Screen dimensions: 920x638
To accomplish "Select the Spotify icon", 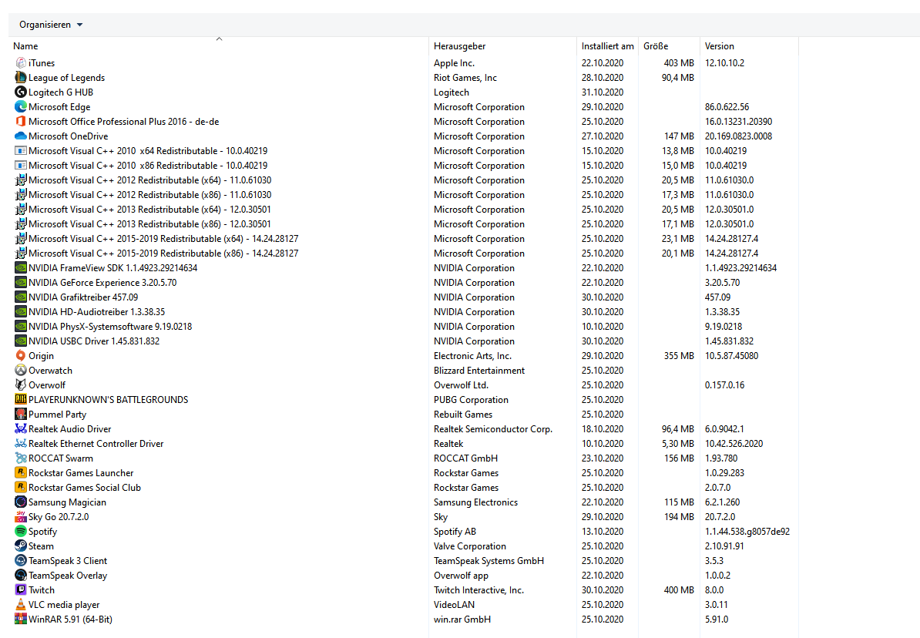I will point(21,531).
